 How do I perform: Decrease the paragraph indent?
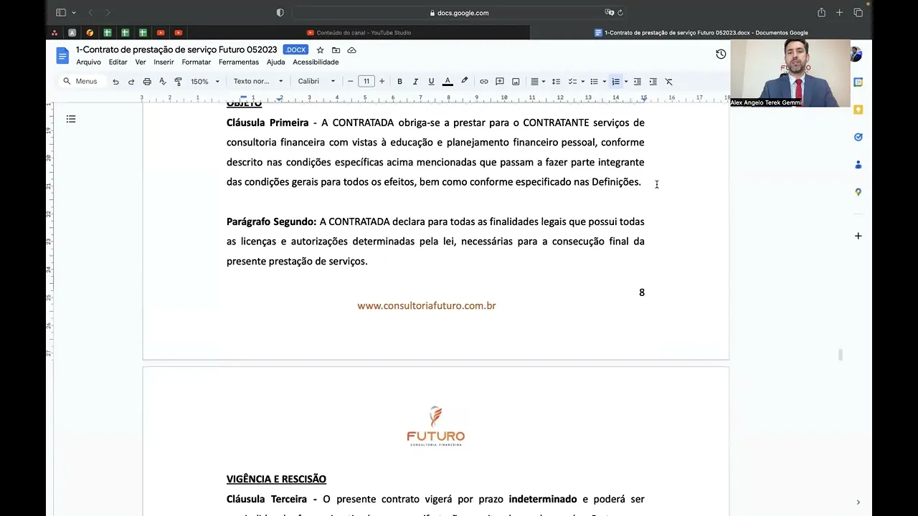pyautogui.click(x=637, y=82)
